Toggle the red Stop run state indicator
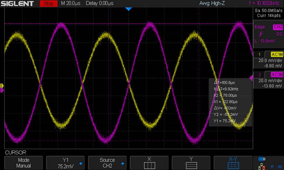 click(48, 4)
